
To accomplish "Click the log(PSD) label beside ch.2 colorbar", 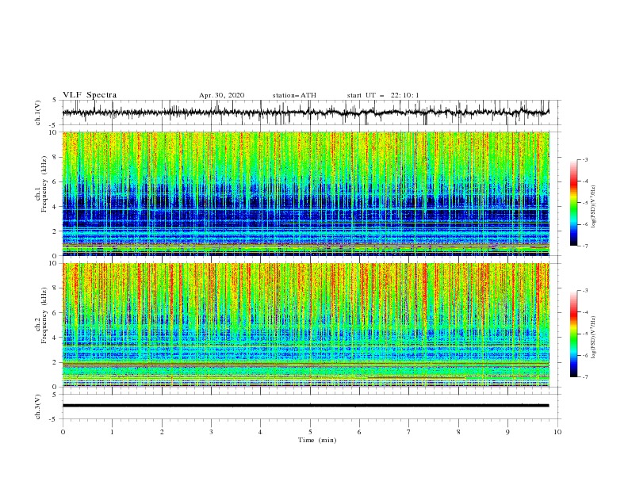I will pyautogui.click(x=594, y=338).
